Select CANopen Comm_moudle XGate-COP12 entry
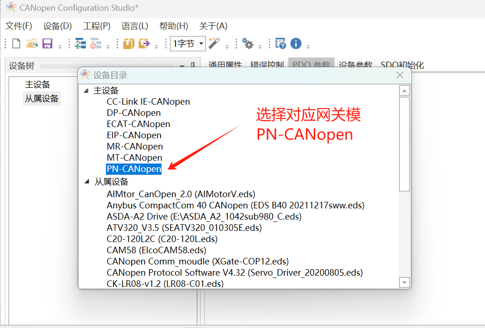The image size is (485, 328). (197, 261)
